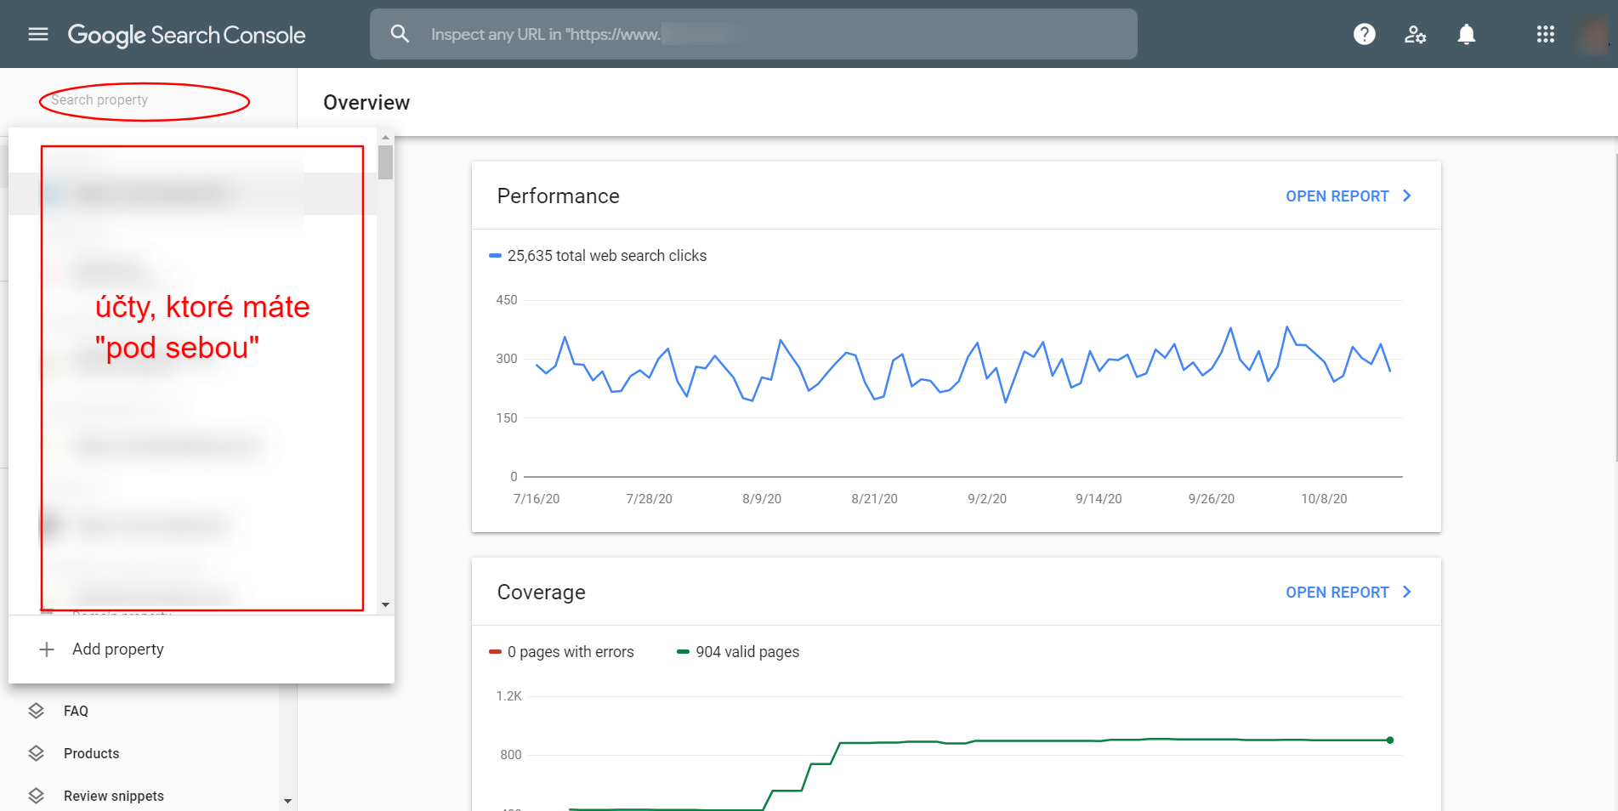This screenshot has height=811, width=1618.
Task: Click the Add property button
Action: coord(118,649)
